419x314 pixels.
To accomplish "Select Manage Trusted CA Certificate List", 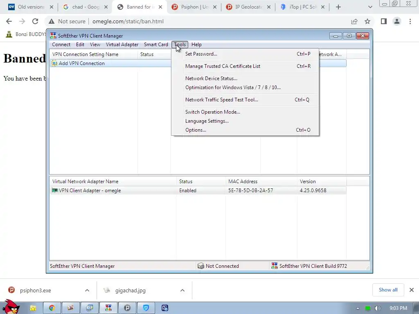I will click(245, 66).
